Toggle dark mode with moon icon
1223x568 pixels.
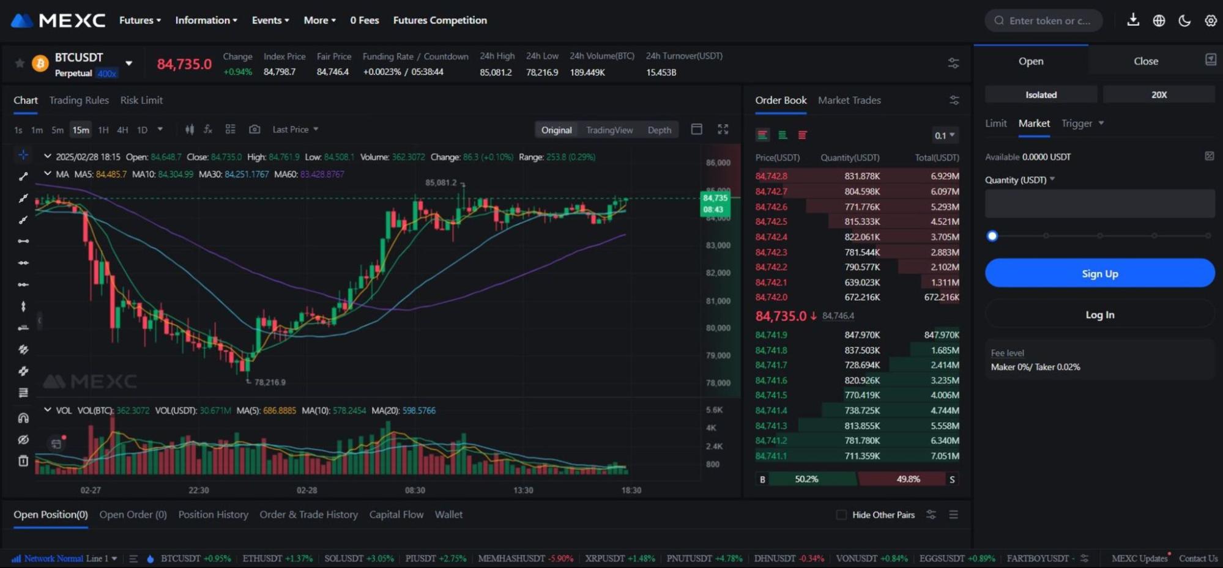coord(1184,21)
